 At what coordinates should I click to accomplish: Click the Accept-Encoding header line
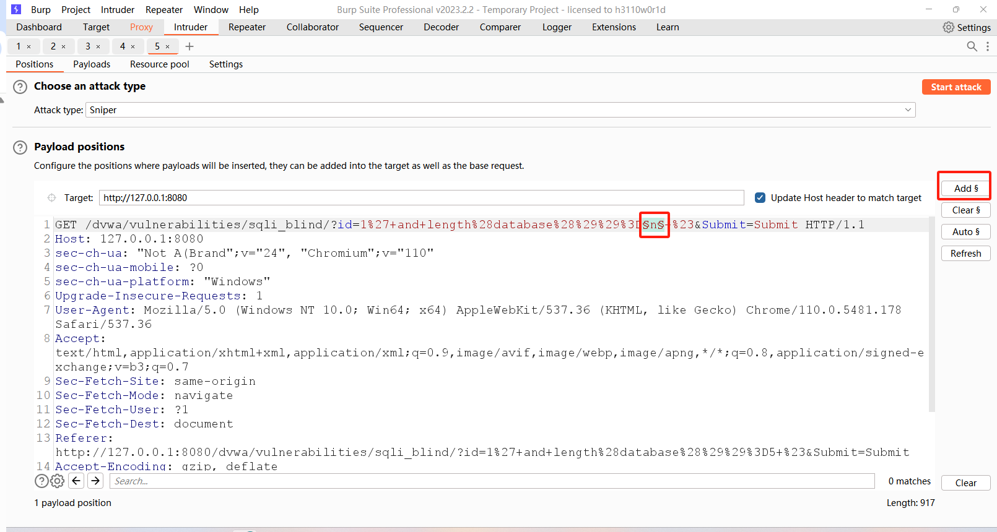(x=167, y=466)
